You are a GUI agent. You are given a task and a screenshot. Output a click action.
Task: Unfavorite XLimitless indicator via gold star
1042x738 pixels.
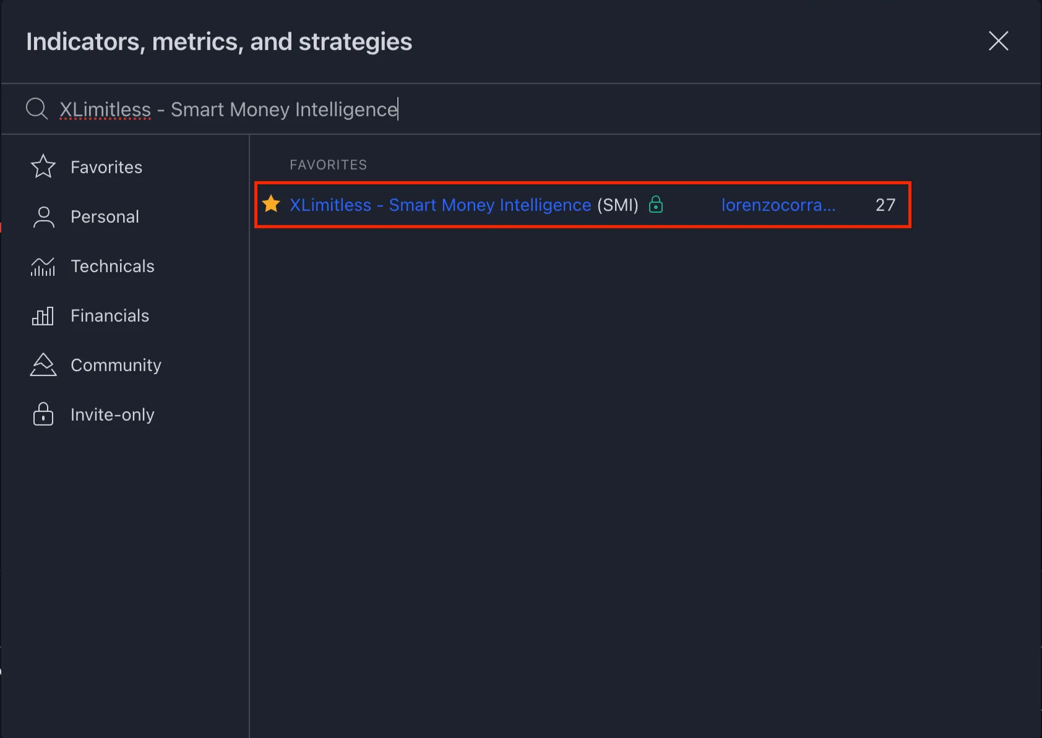271,204
